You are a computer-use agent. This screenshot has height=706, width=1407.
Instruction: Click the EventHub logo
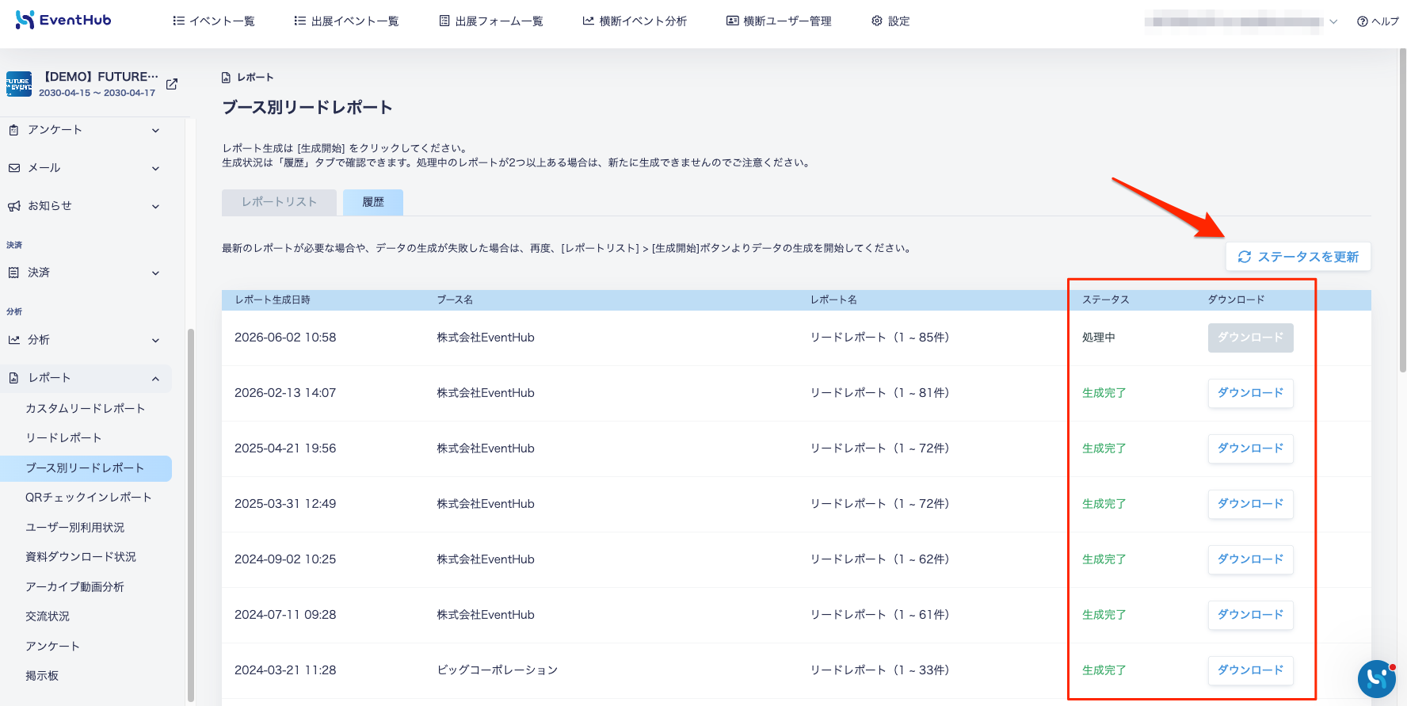coord(63,20)
